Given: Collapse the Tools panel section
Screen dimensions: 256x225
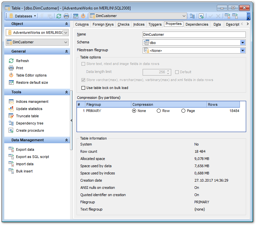Looking at the screenshot, I should click(x=67, y=92).
